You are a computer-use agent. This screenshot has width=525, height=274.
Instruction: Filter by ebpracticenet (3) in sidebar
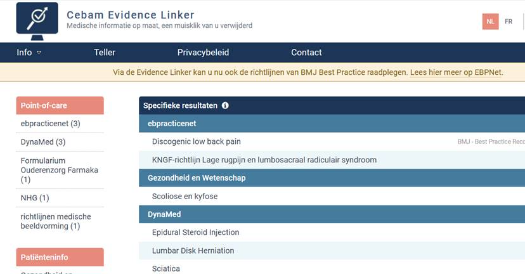pyautogui.click(x=50, y=124)
